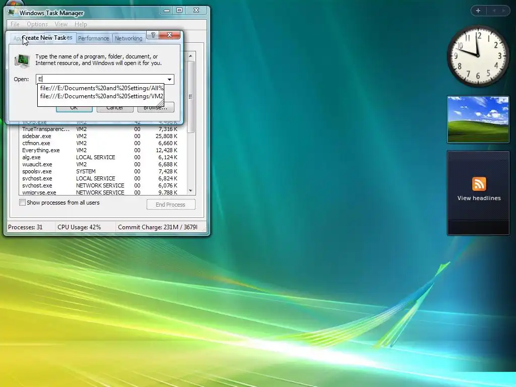This screenshot has width=516, height=387.
Task: Click the Browse button
Action: 155,108
